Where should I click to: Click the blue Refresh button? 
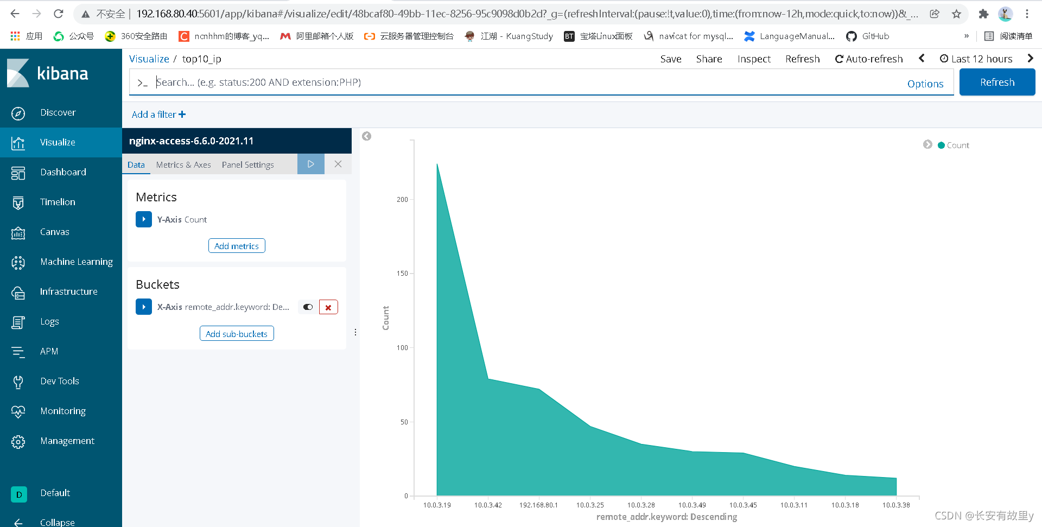point(997,82)
